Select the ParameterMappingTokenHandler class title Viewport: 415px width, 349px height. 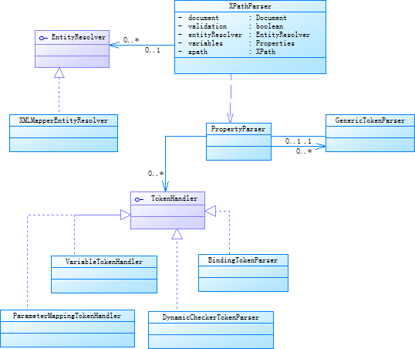(x=67, y=316)
